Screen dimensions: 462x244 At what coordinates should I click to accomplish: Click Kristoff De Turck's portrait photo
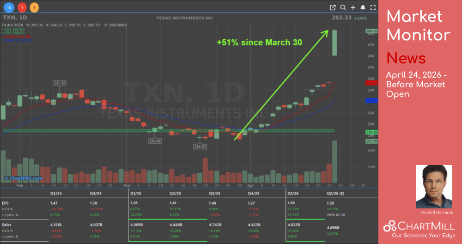click(434, 186)
